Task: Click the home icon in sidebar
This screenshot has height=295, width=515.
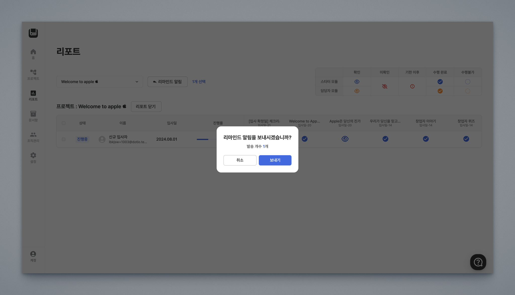Action: click(x=33, y=52)
